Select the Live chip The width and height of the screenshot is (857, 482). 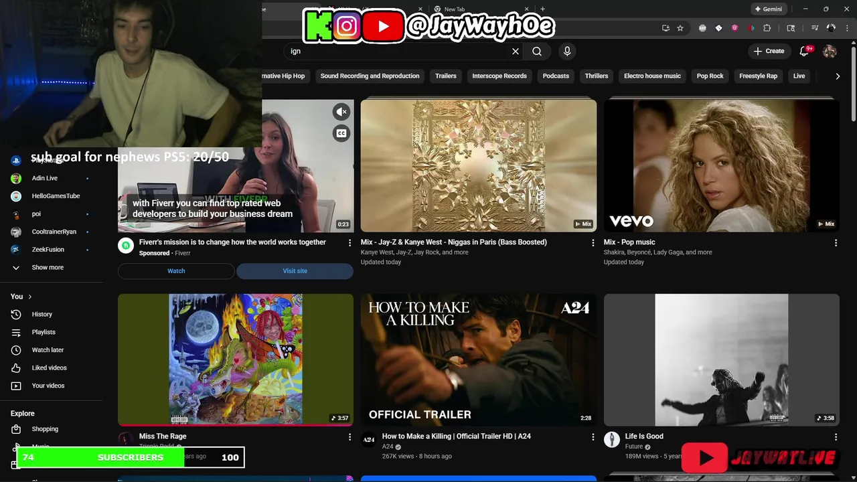click(799, 76)
